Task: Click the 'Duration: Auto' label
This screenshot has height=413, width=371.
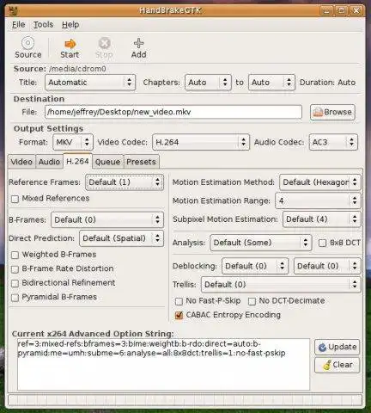Action: click(327, 83)
